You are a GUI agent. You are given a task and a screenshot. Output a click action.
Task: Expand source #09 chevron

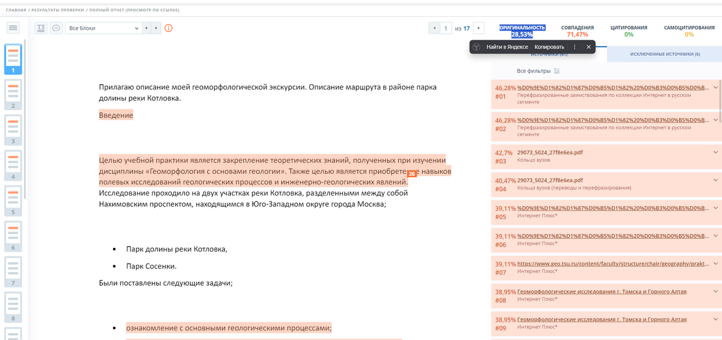[x=715, y=320]
